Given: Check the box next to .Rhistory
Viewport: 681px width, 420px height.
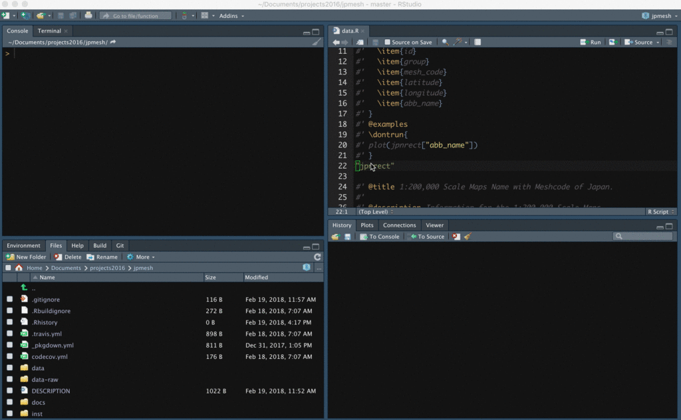Looking at the screenshot, I should coord(9,322).
